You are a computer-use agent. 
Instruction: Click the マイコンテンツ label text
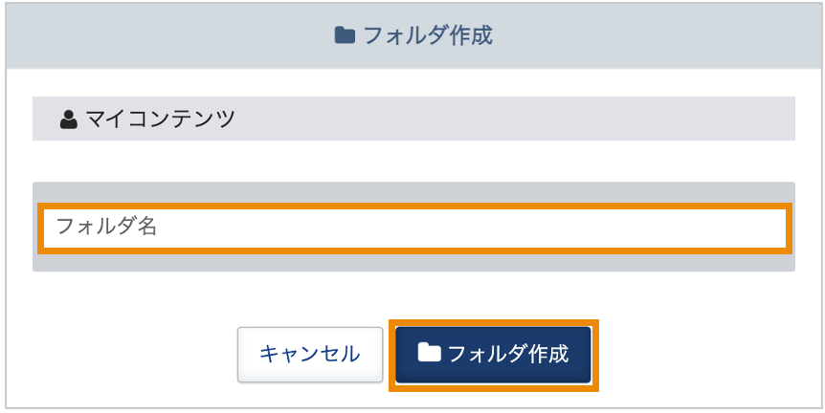[161, 120]
